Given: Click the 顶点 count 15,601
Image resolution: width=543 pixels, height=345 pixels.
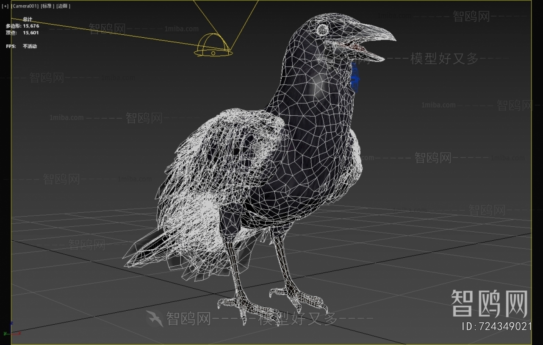Looking at the screenshot, I should pyautogui.click(x=22, y=33).
